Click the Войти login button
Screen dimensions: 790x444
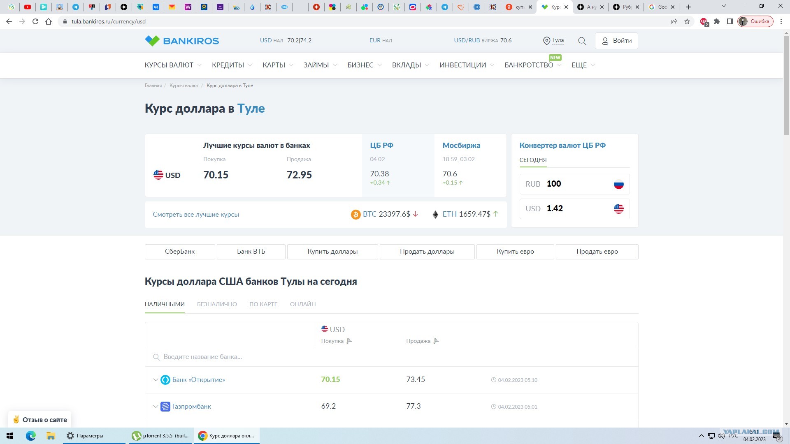pyautogui.click(x=616, y=41)
